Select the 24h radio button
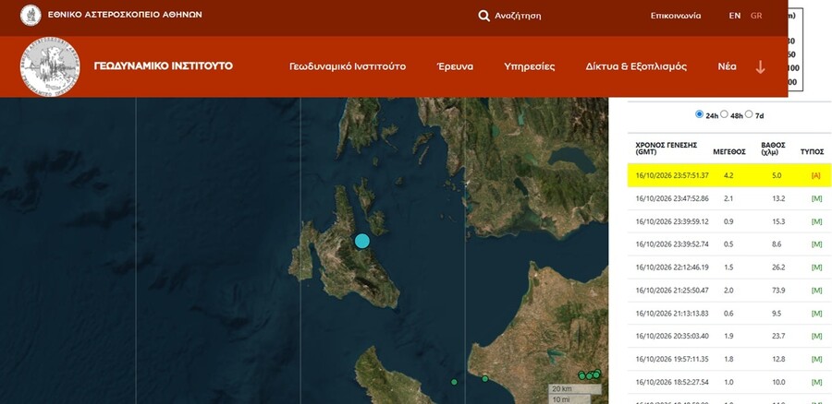Image resolution: width=832 pixels, height=404 pixels. (x=700, y=114)
